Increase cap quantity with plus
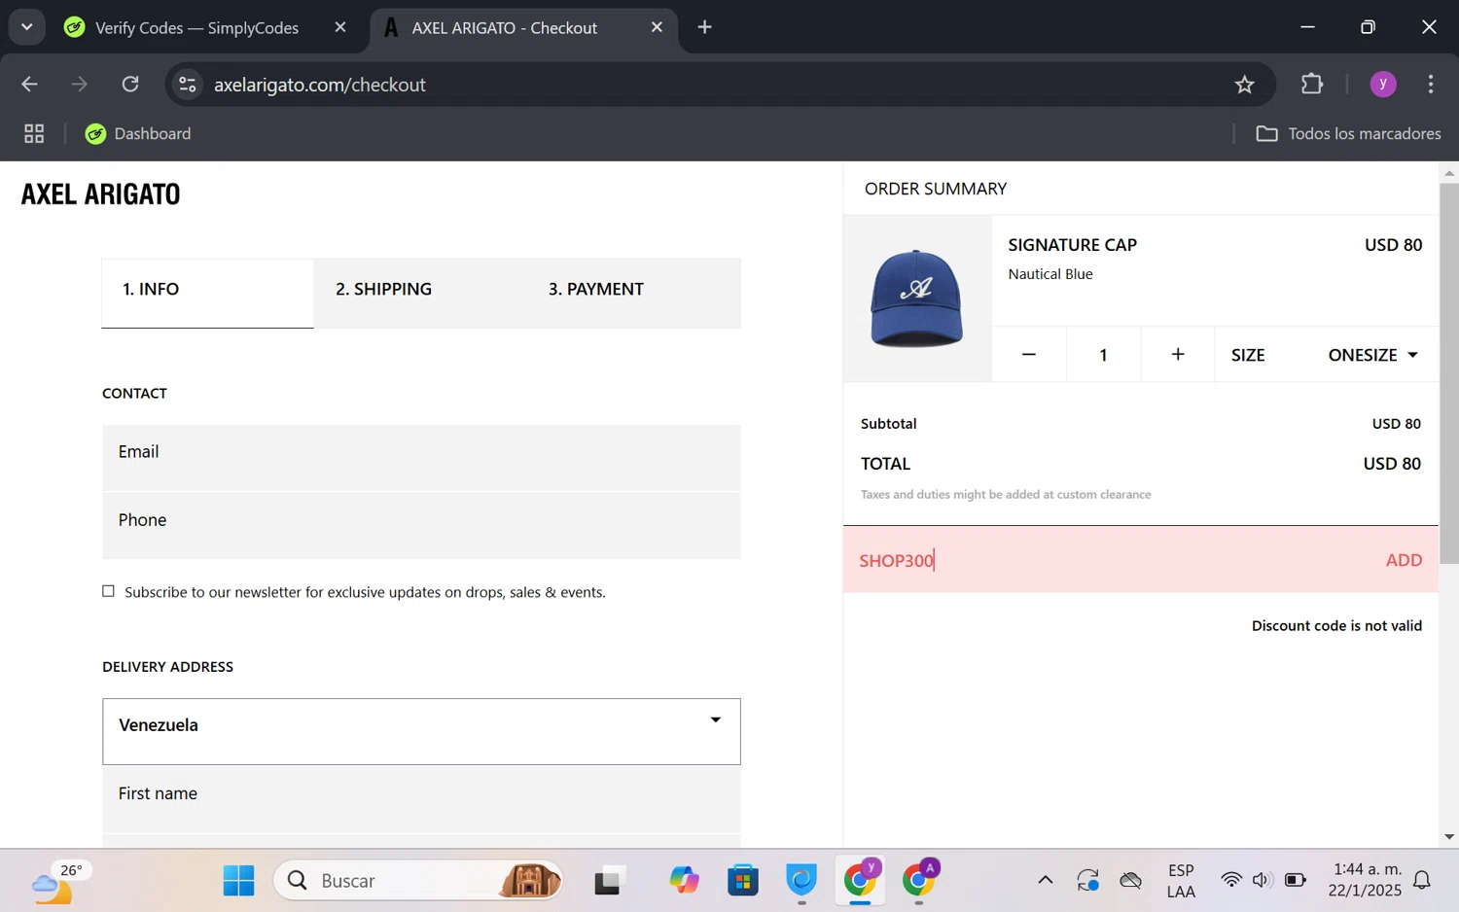The height and width of the screenshot is (912, 1459). [x=1178, y=355]
